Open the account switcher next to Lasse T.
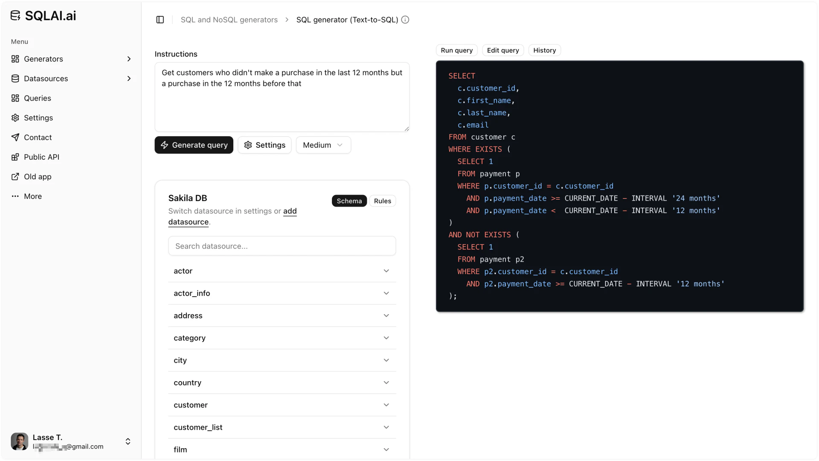 tap(128, 441)
